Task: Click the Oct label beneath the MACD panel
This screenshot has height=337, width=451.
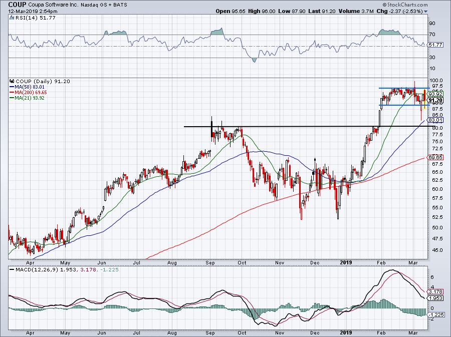Action: click(242, 332)
